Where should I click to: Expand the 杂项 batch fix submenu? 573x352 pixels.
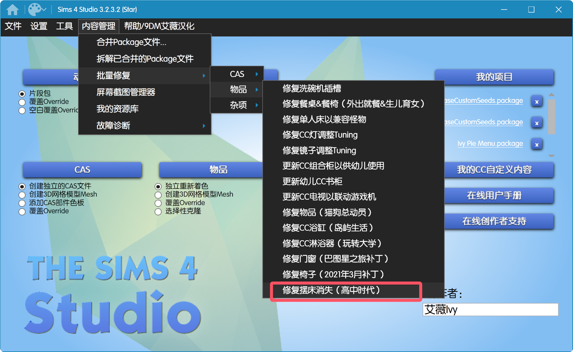(237, 105)
